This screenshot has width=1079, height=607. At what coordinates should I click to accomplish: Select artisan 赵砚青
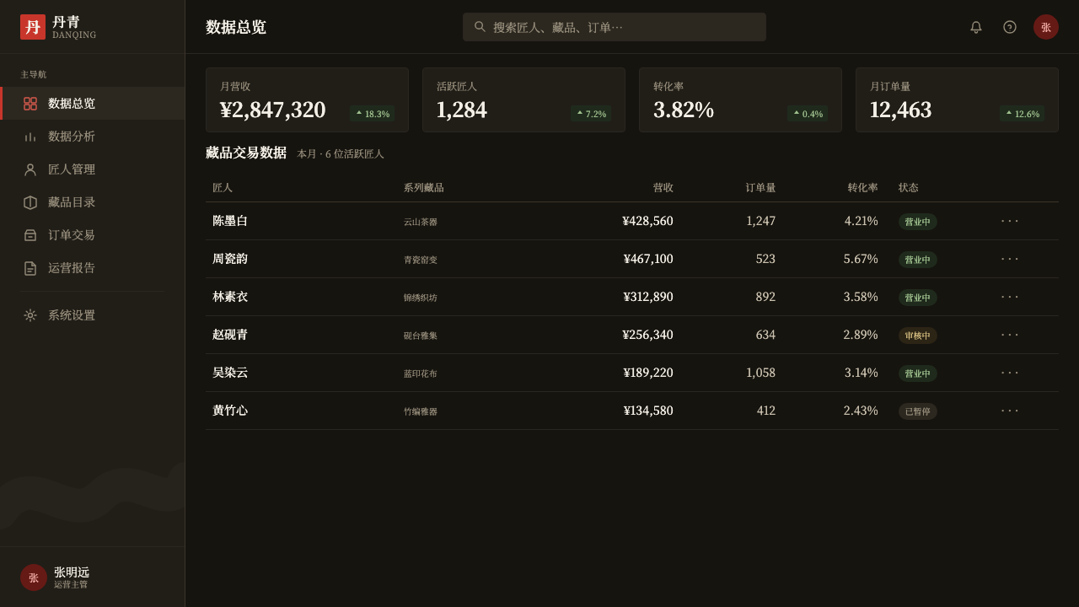230,335
